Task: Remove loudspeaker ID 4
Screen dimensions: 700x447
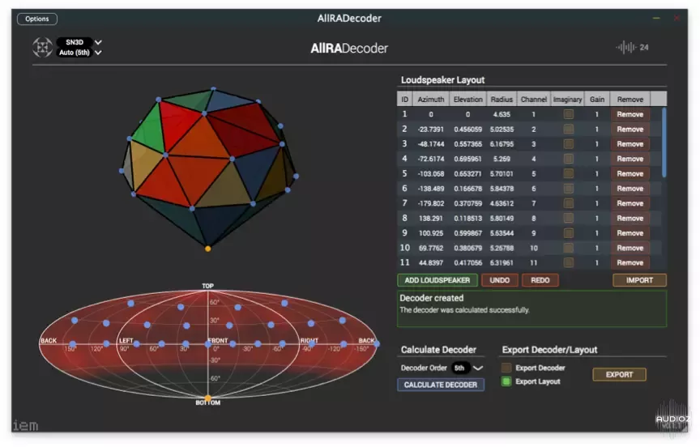Action: coord(630,159)
